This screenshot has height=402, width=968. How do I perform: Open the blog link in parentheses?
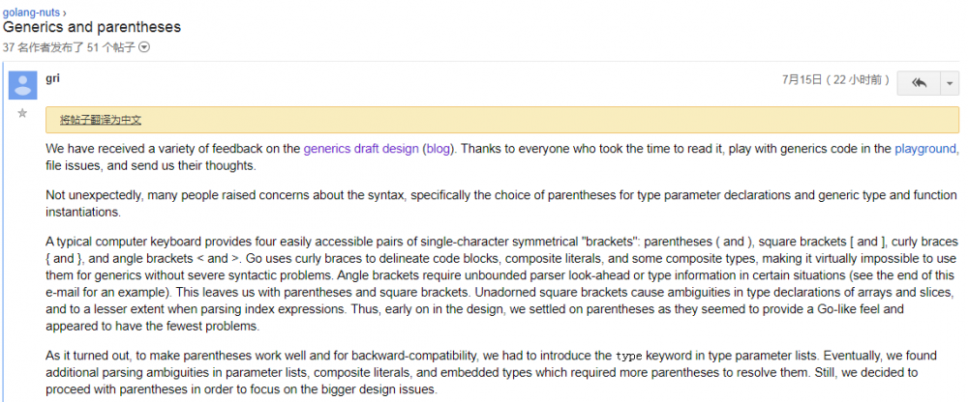click(438, 149)
